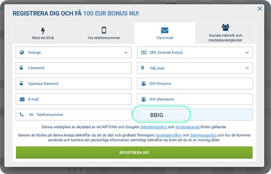Click the person icon in Ditt efternamn field
The image size is (271, 174).
[x=143, y=99]
